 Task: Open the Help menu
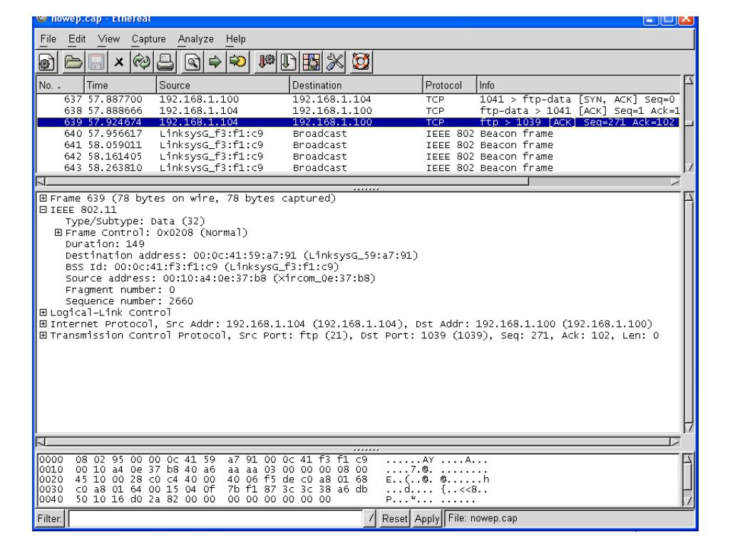[235, 39]
